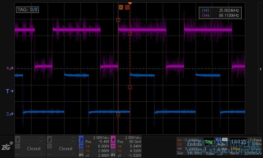Click channel 1 coupling dash icon
The height and width of the screenshot is (158, 263).
click(x=18, y=146)
